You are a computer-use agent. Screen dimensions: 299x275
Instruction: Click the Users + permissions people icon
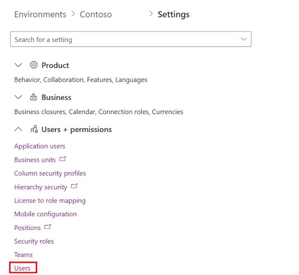[34, 129]
